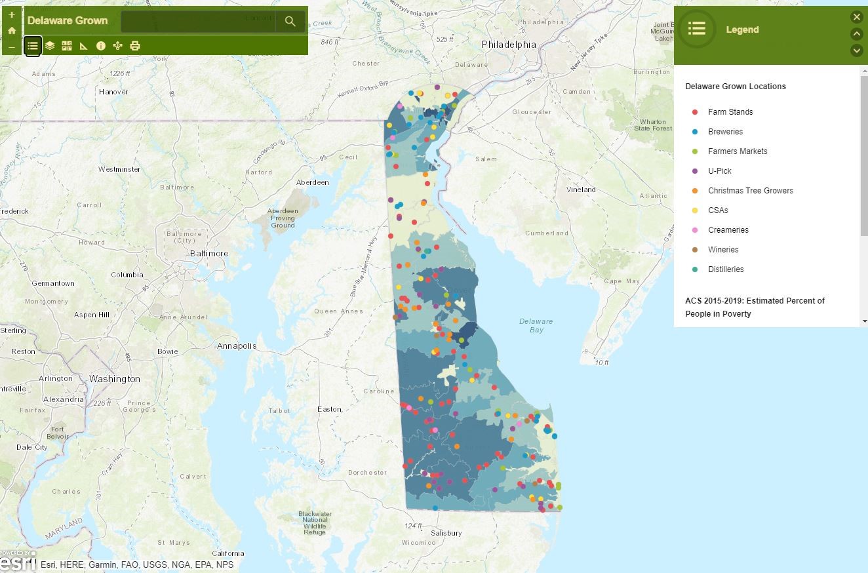The image size is (868, 573).
Task: Click the Farm Stands red legend dot
Action: 695,112
